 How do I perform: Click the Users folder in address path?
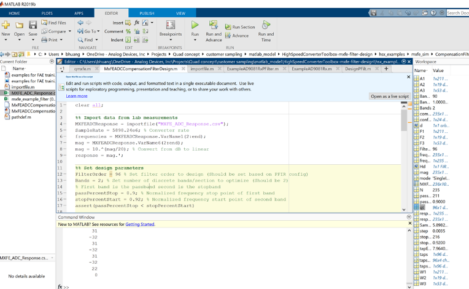(54, 54)
